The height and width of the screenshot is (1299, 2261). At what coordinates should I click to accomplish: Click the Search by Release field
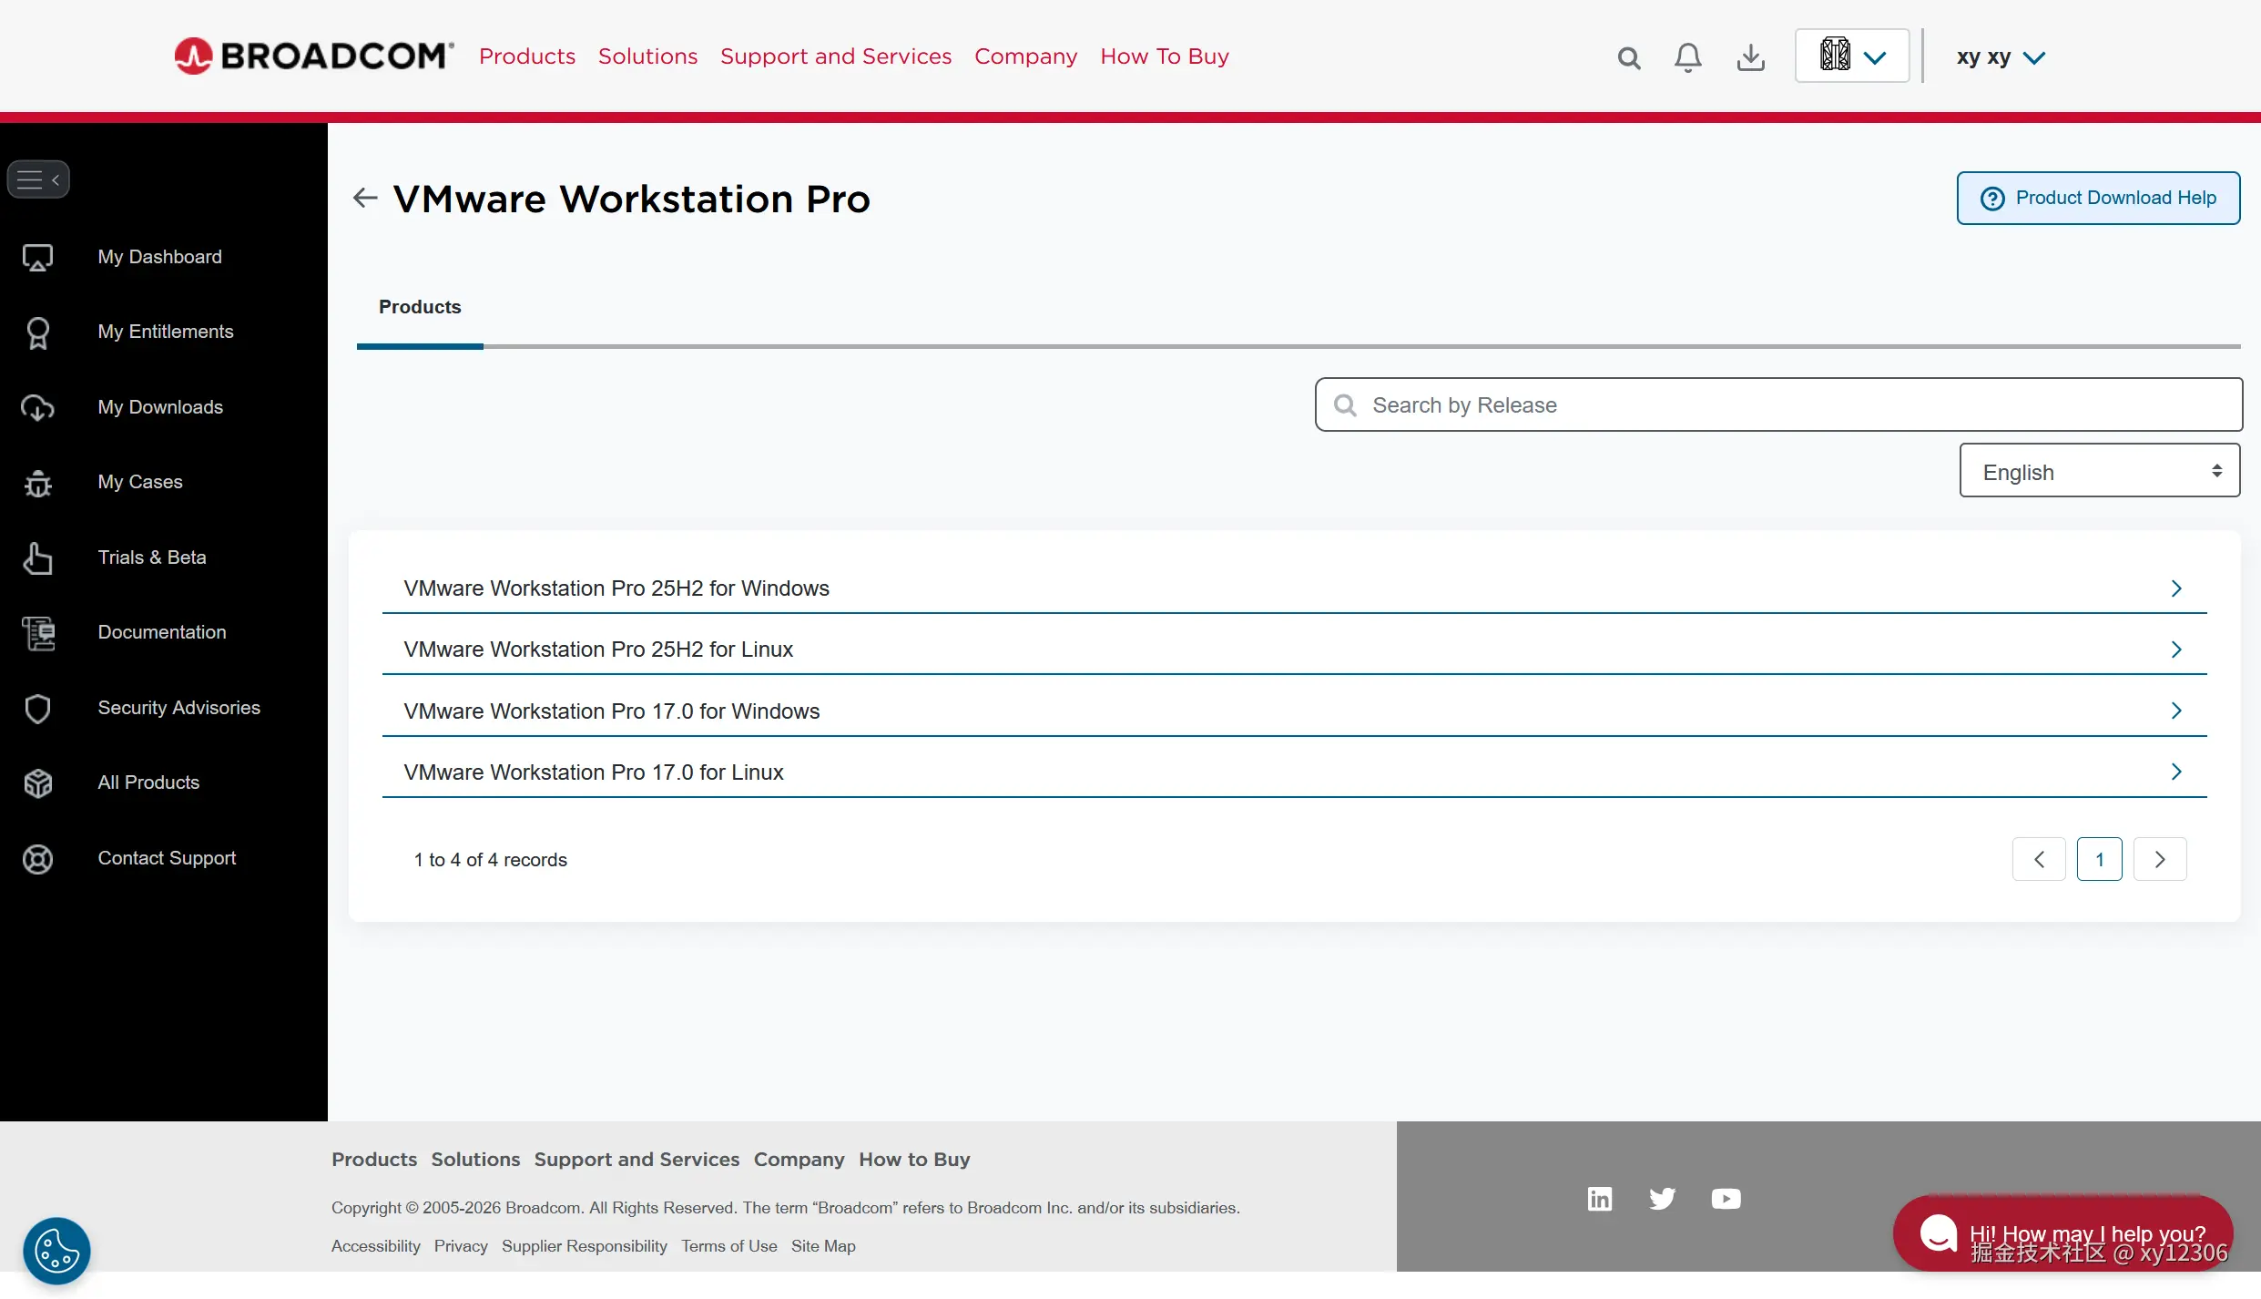click(1777, 404)
